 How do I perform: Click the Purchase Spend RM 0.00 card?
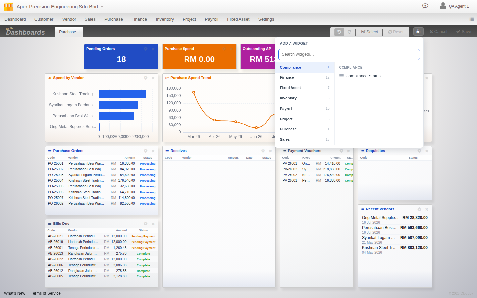click(x=199, y=57)
